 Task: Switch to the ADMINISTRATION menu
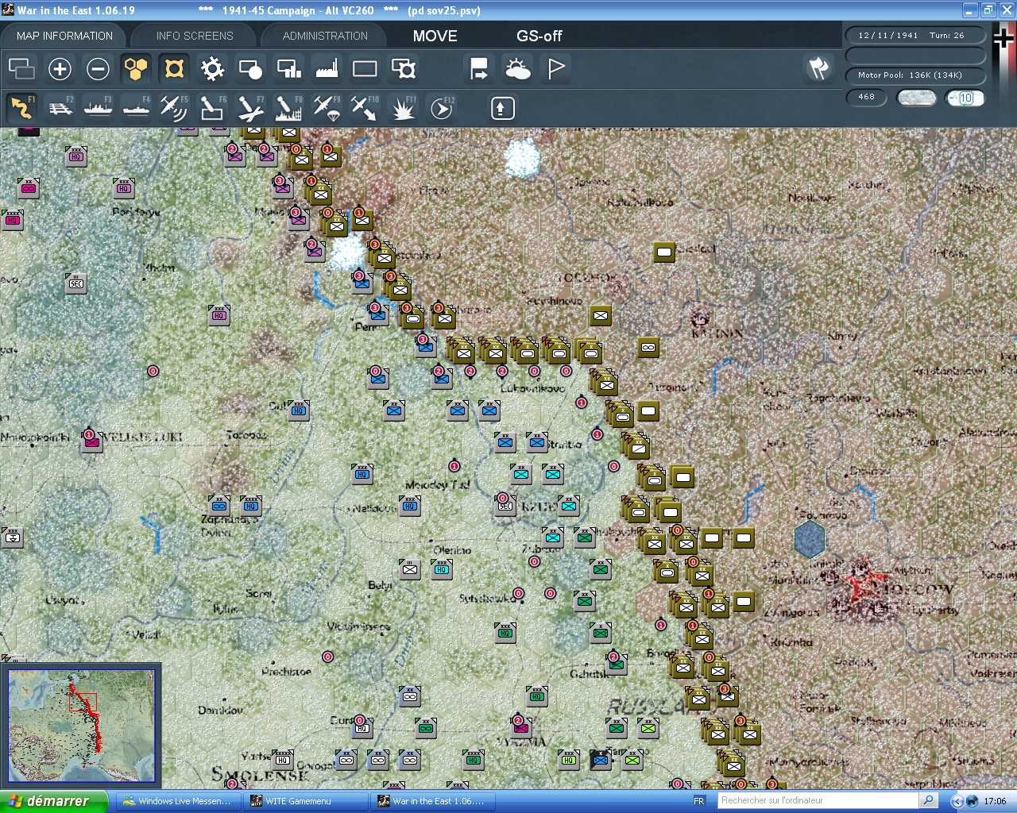[323, 35]
